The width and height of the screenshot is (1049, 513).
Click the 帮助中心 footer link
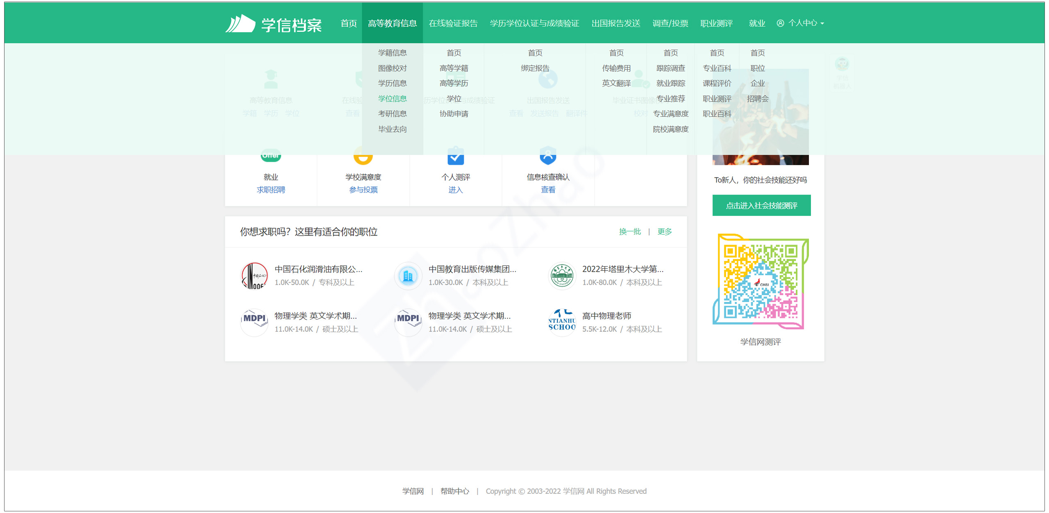(x=454, y=491)
